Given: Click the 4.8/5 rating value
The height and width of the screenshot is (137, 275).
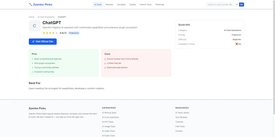Looking at the screenshot, I should (63, 33).
